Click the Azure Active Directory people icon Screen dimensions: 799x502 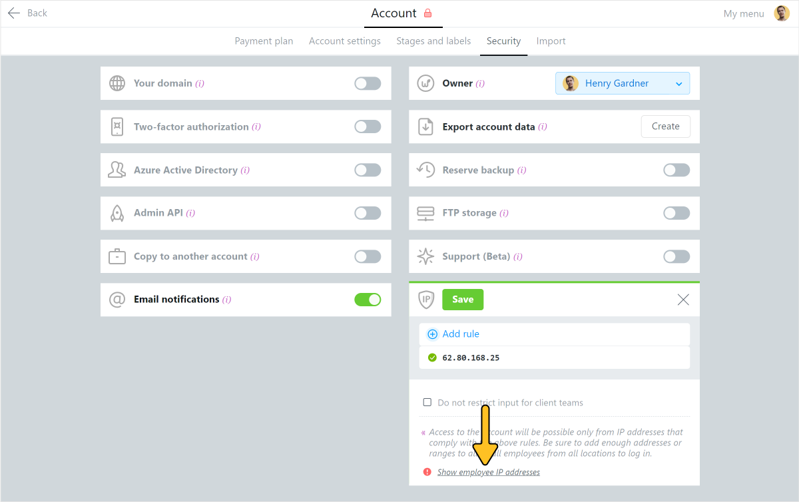117,170
